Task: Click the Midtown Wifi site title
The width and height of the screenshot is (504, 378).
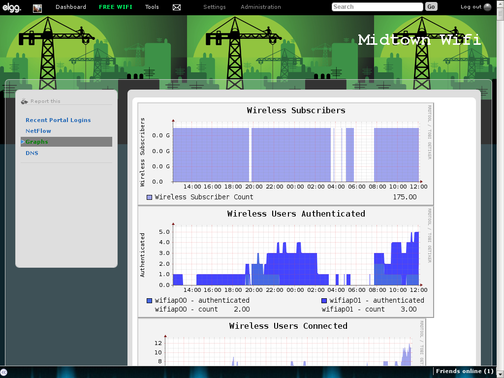Action: click(x=419, y=40)
